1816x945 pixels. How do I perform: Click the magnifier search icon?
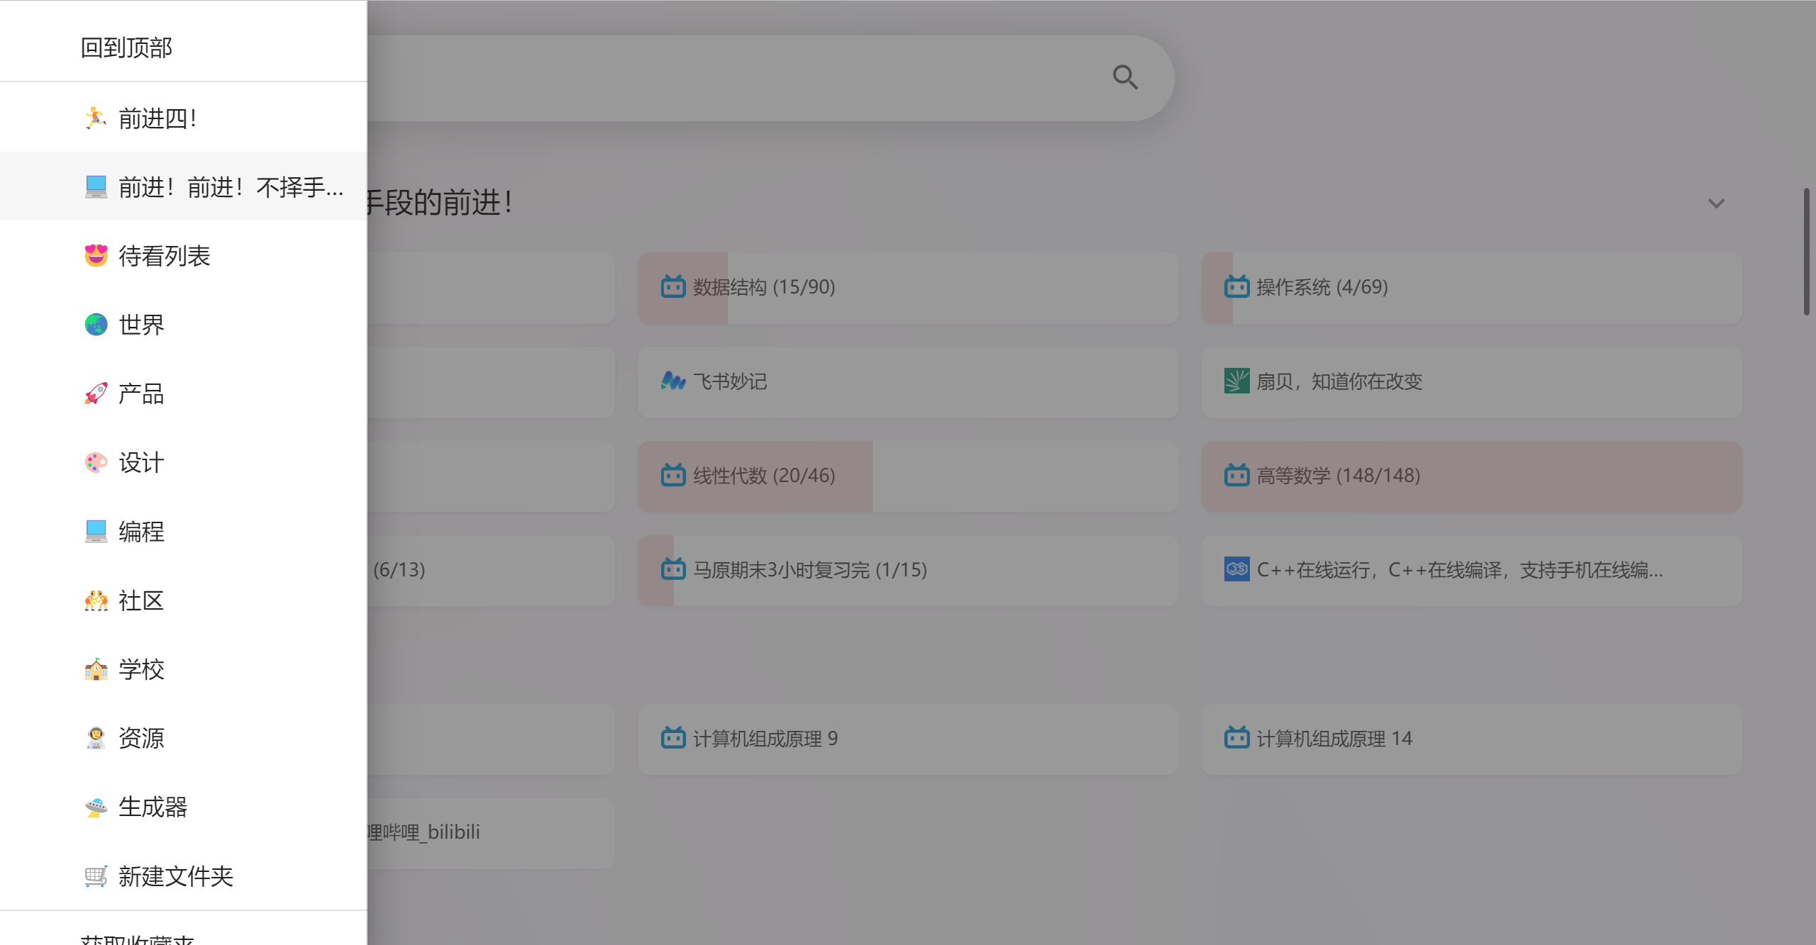[1125, 77]
